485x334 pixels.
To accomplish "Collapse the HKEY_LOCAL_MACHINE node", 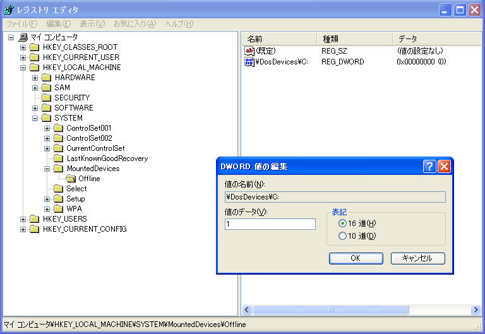I will coord(23,68).
